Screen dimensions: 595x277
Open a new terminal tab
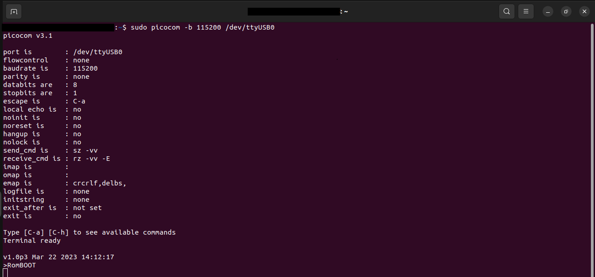[14, 11]
